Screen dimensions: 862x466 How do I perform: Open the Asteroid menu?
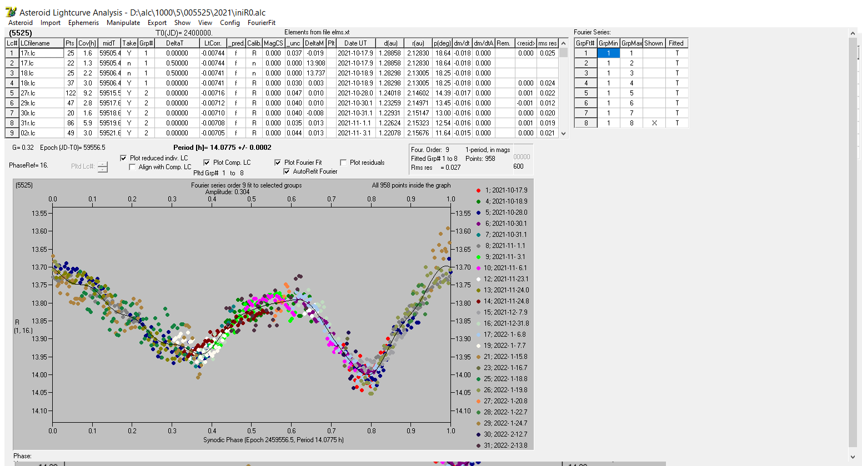(x=21, y=23)
